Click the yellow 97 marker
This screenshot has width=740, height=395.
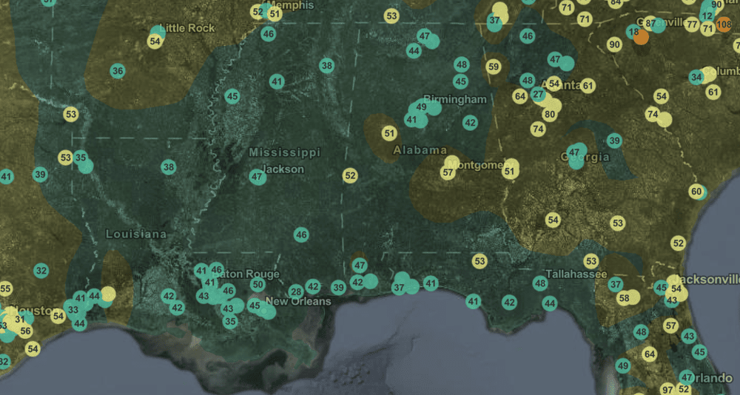tap(667, 390)
